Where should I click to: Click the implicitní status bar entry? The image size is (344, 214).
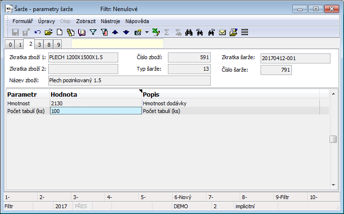click(x=256, y=206)
